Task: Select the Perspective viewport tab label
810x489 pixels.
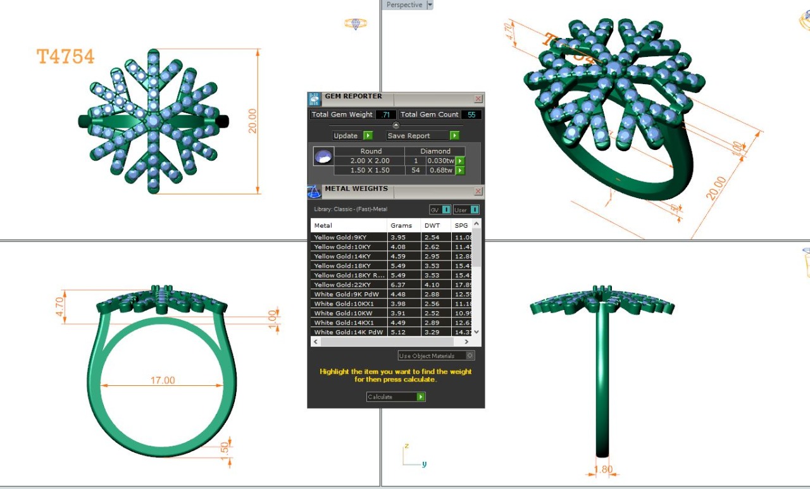Action: click(404, 5)
